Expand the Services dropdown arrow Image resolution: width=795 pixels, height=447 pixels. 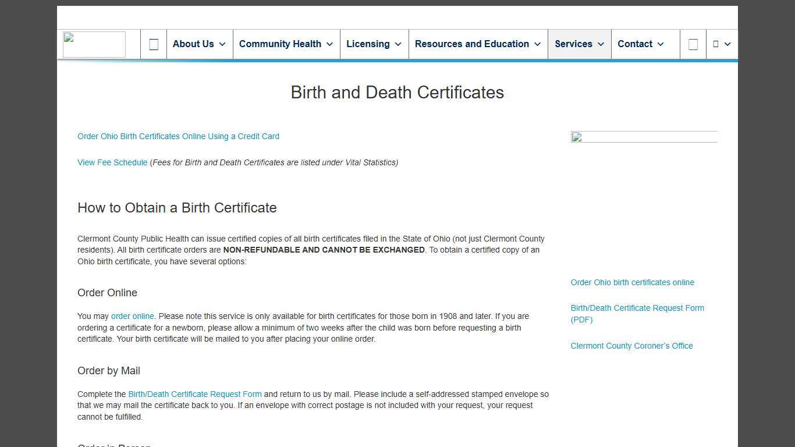pyautogui.click(x=601, y=44)
